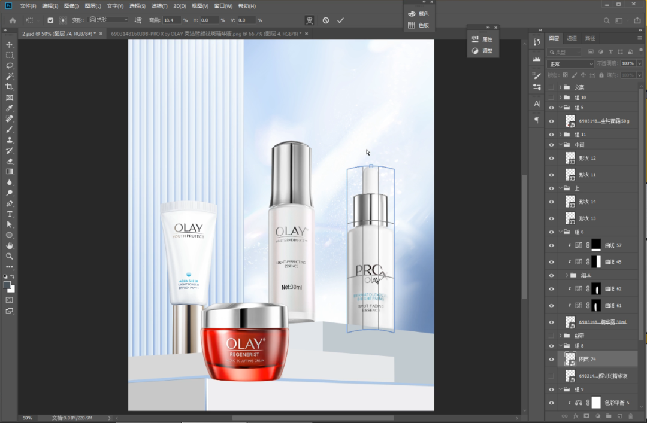
Task: Expand the 组 4 group
Action: point(567,275)
